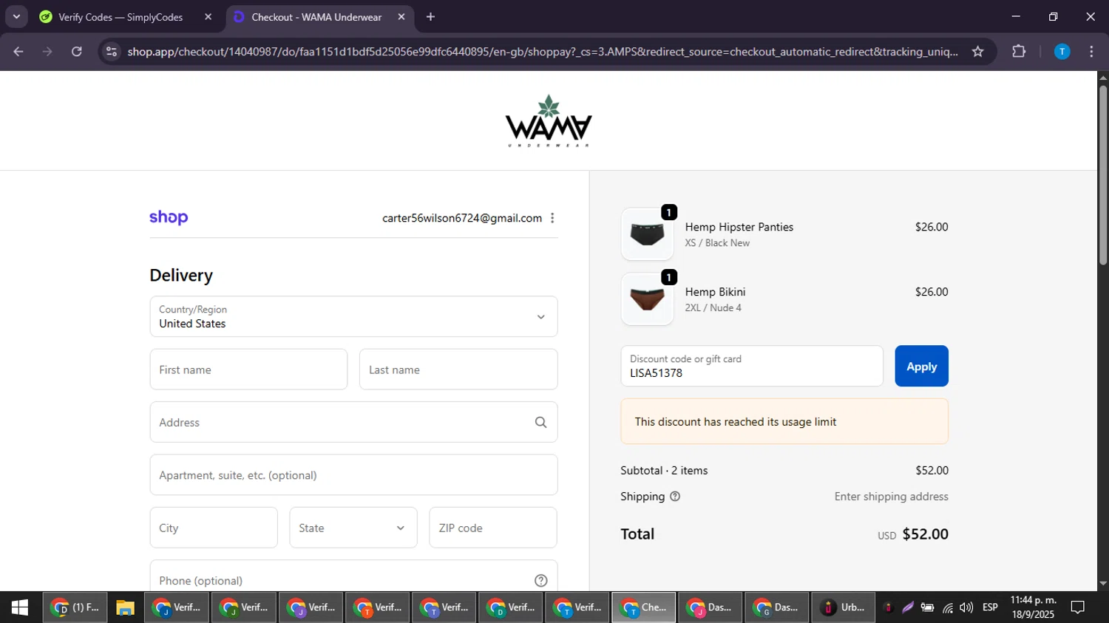Viewport: 1109px width, 623px height.
Task: Close the Verify Codes SimplyCodes tab
Action: pos(208,17)
